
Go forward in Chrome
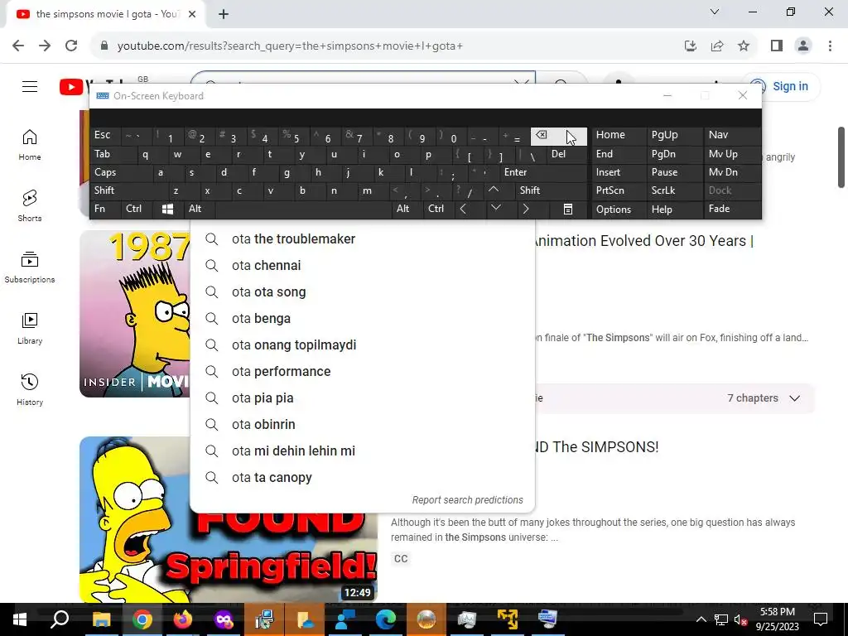coord(45,46)
